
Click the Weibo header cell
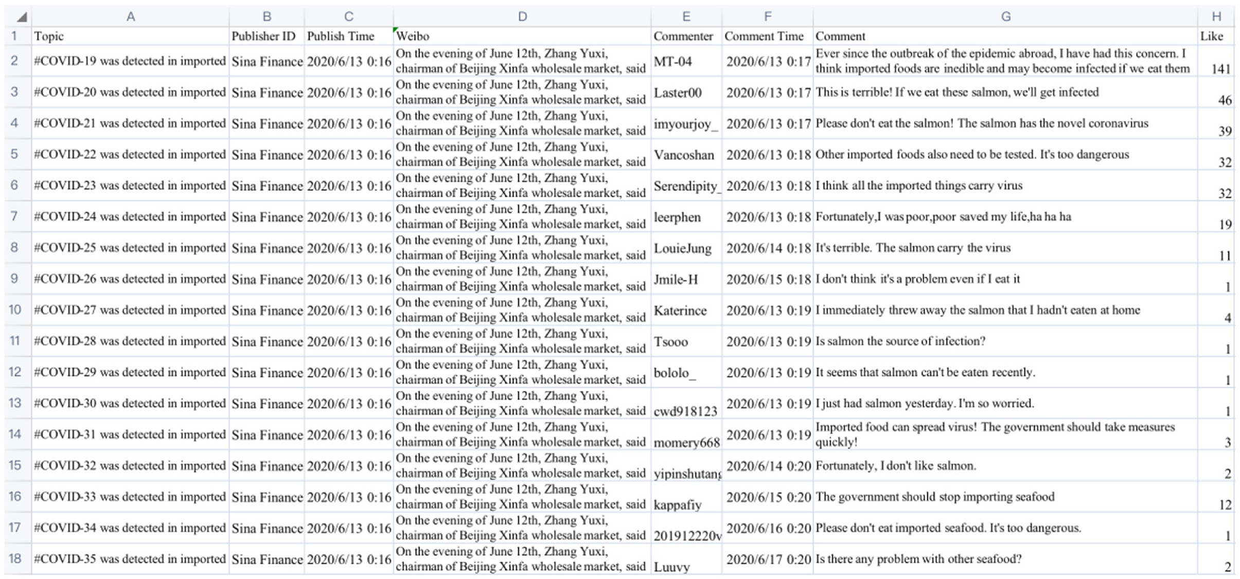point(522,36)
